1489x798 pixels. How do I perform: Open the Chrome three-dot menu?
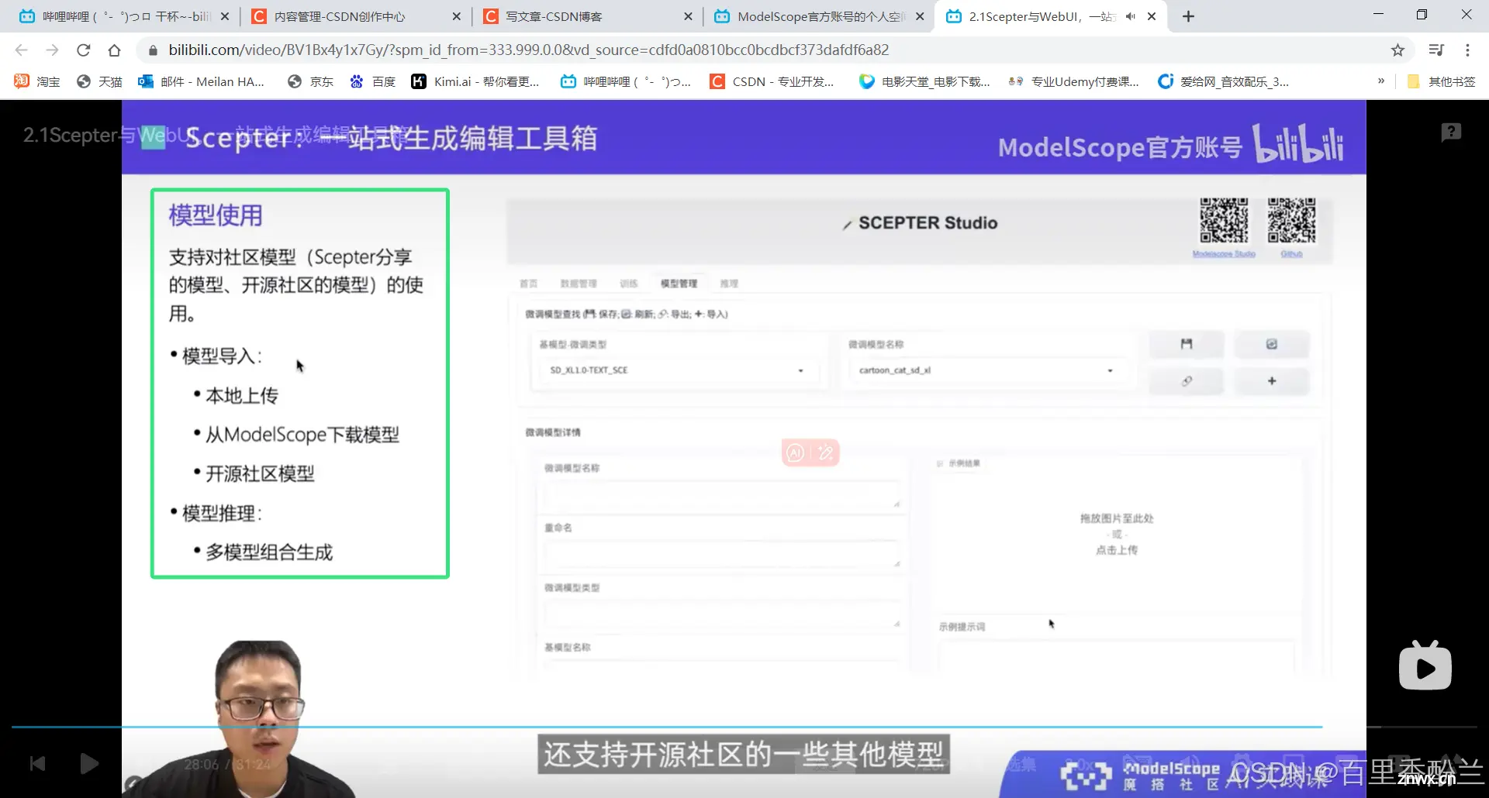click(1467, 50)
